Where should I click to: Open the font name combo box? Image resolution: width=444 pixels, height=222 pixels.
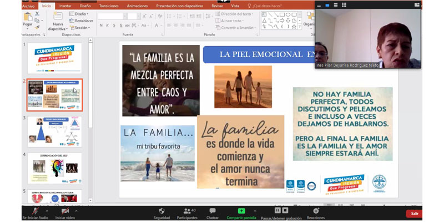pos(112,17)
